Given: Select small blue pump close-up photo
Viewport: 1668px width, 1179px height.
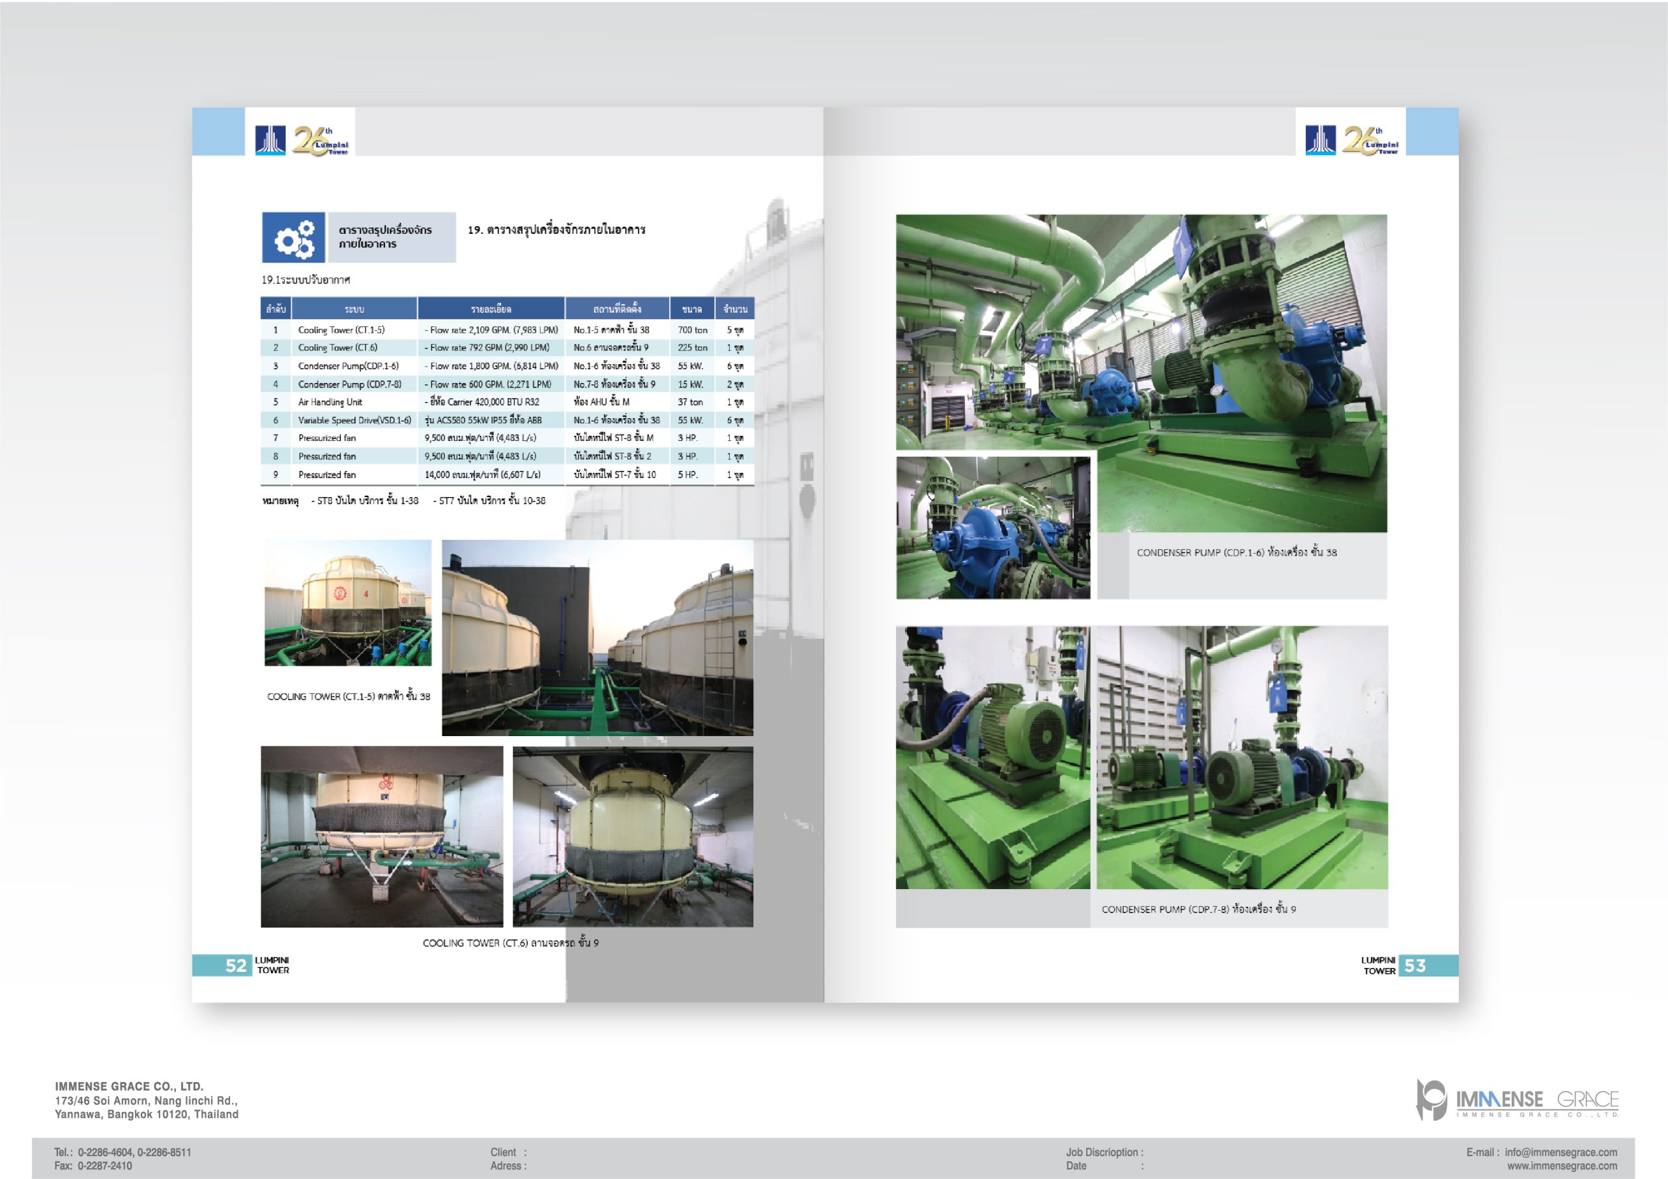Looking at the screenshot, I should pyautogui.click(x=992, y=528).
